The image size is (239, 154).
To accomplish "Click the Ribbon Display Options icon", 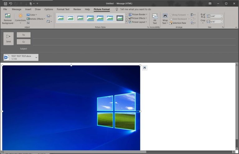I will (210, 3).
